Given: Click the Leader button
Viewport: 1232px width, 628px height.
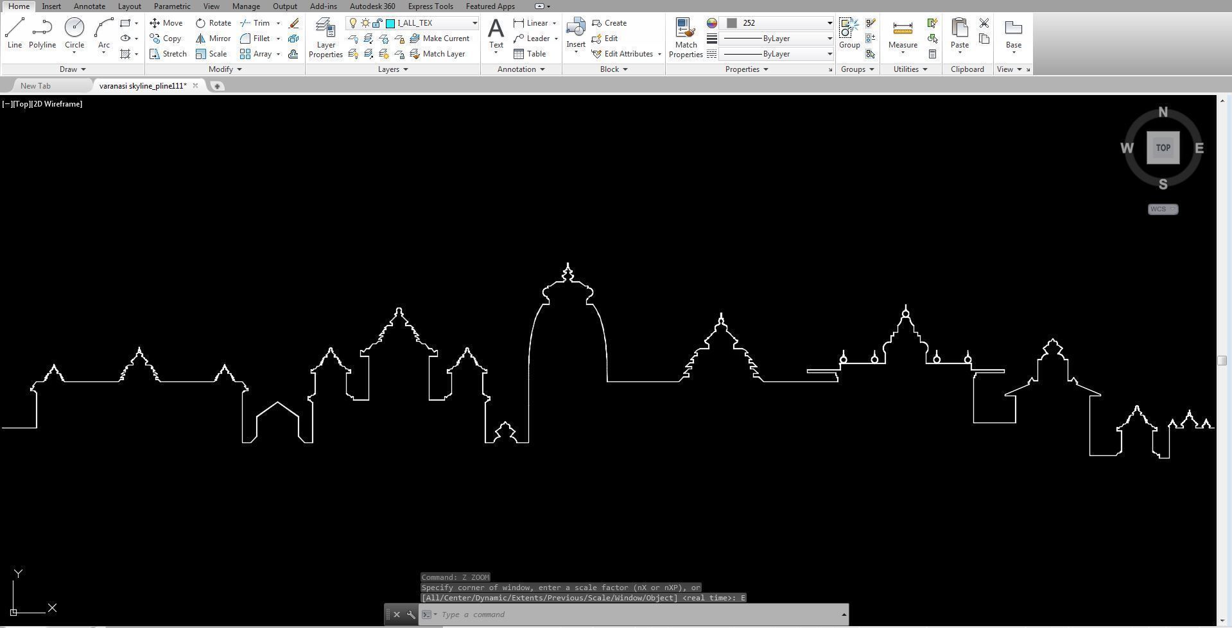Looking at the screenshot, I should [532, 39].
